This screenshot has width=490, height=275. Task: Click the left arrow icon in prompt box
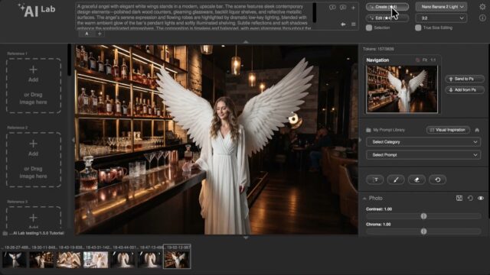(x=343, y=24)
